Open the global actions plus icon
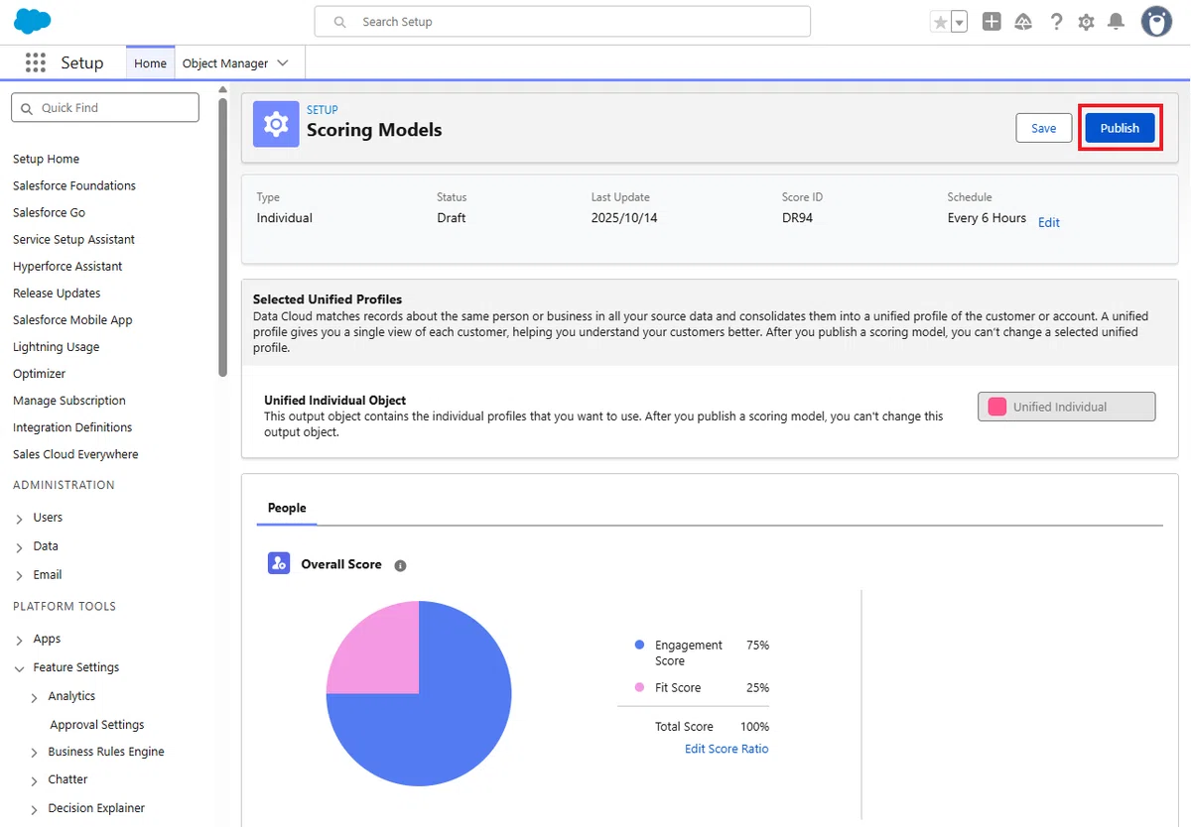 tap(992, 22)
